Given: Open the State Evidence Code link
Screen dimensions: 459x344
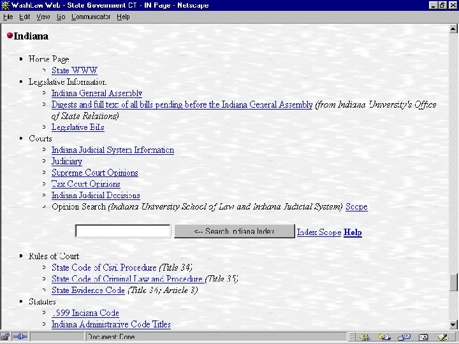Looking at the screenshot, I should coord(88,290).
